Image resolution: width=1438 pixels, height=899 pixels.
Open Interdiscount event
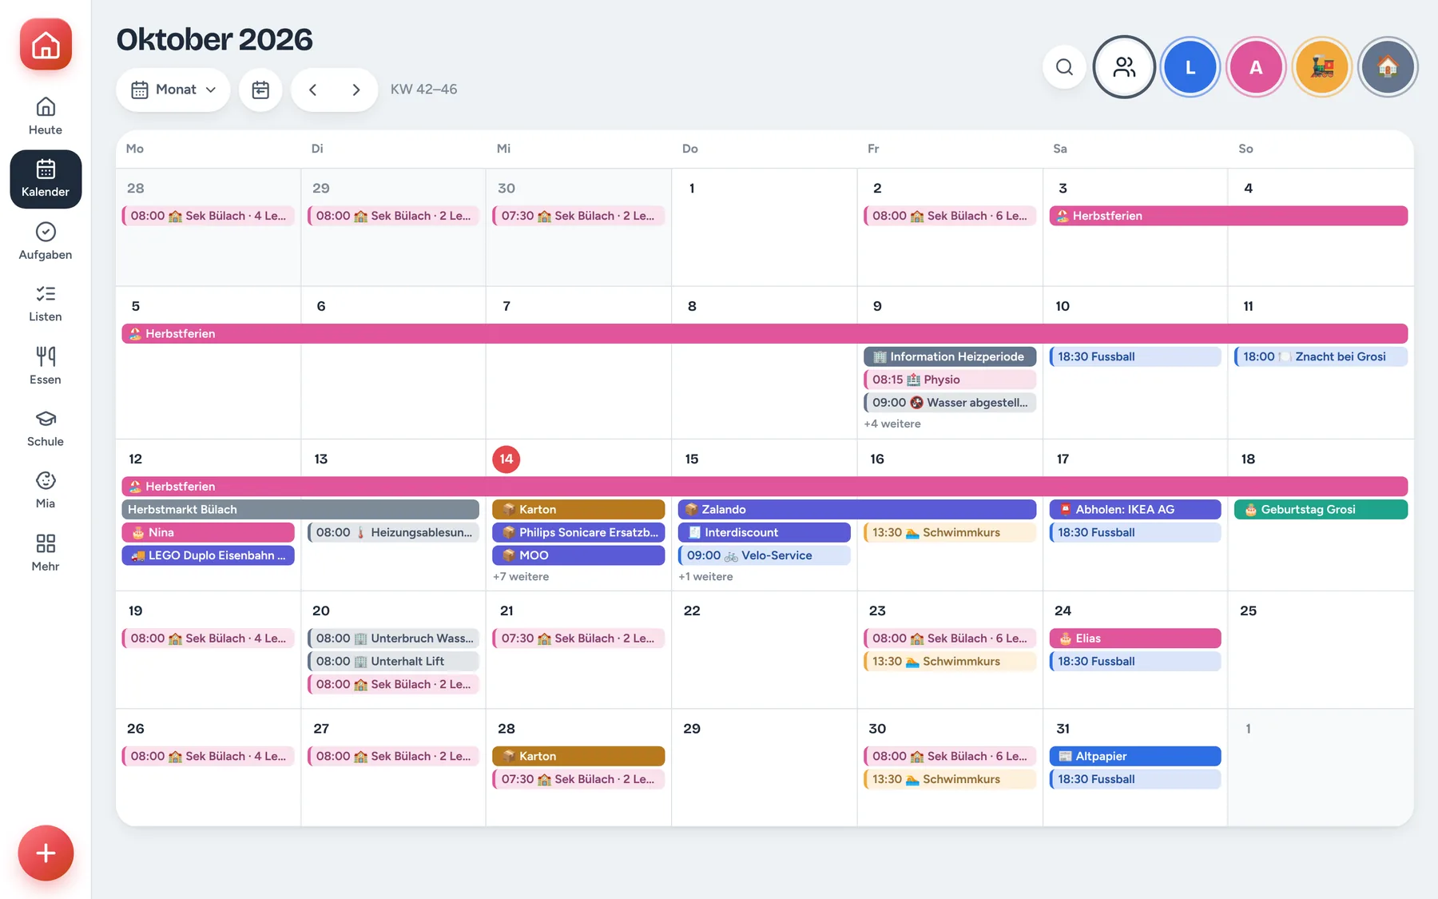pos(765,532)
